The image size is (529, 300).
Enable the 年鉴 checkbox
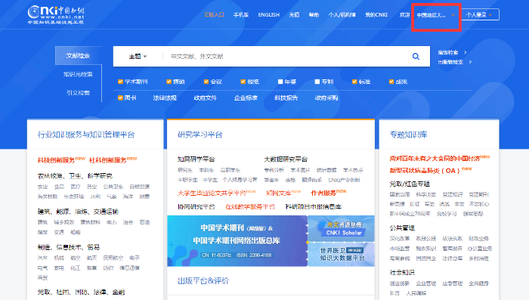(x=280, y=82)
